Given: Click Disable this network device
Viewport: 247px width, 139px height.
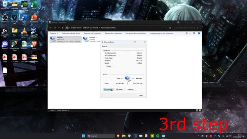Looking at the screenshot, I should point(71,33).
